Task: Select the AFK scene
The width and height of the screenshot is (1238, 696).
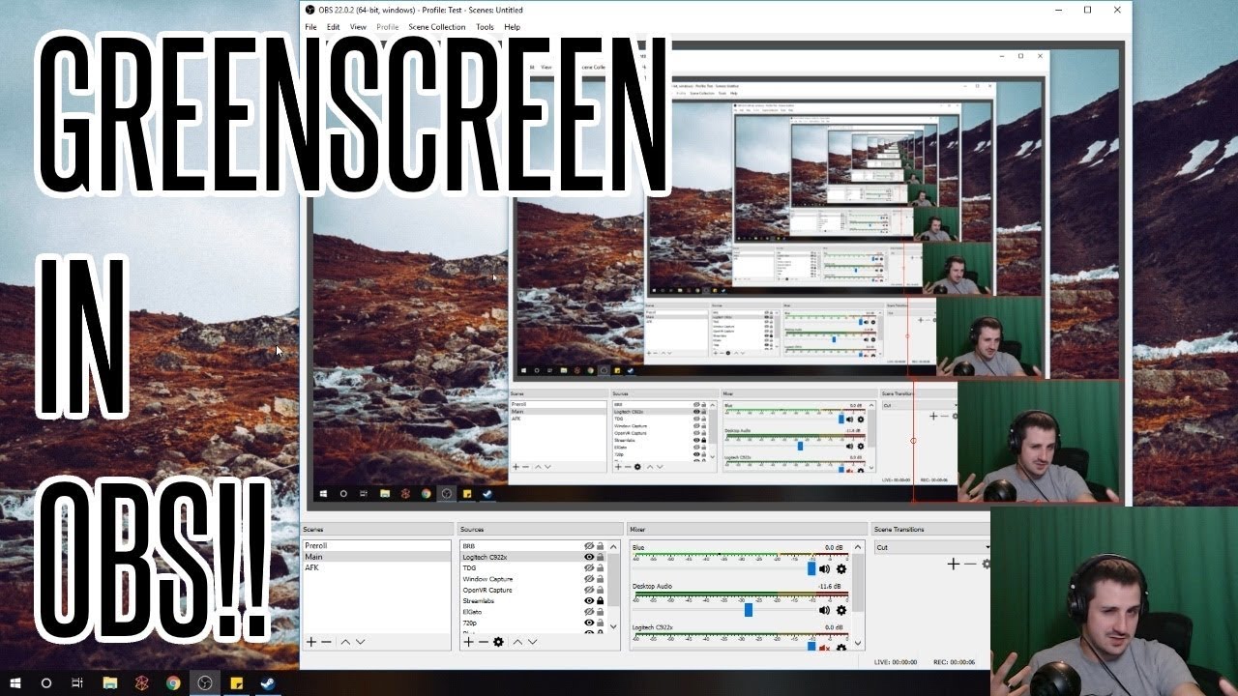Action: (376, 567)
